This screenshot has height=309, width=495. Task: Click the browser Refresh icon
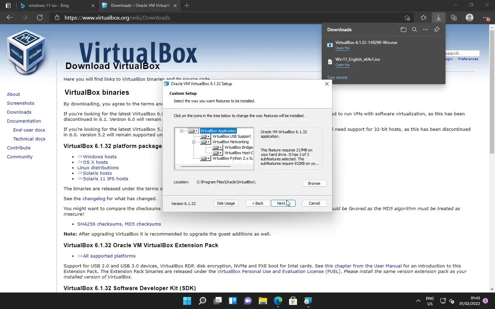coord(40,18)
